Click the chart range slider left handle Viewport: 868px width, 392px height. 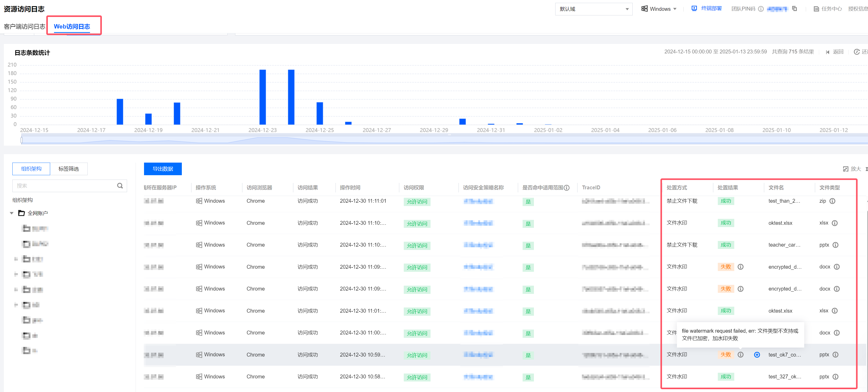click(x=22, y=140)
